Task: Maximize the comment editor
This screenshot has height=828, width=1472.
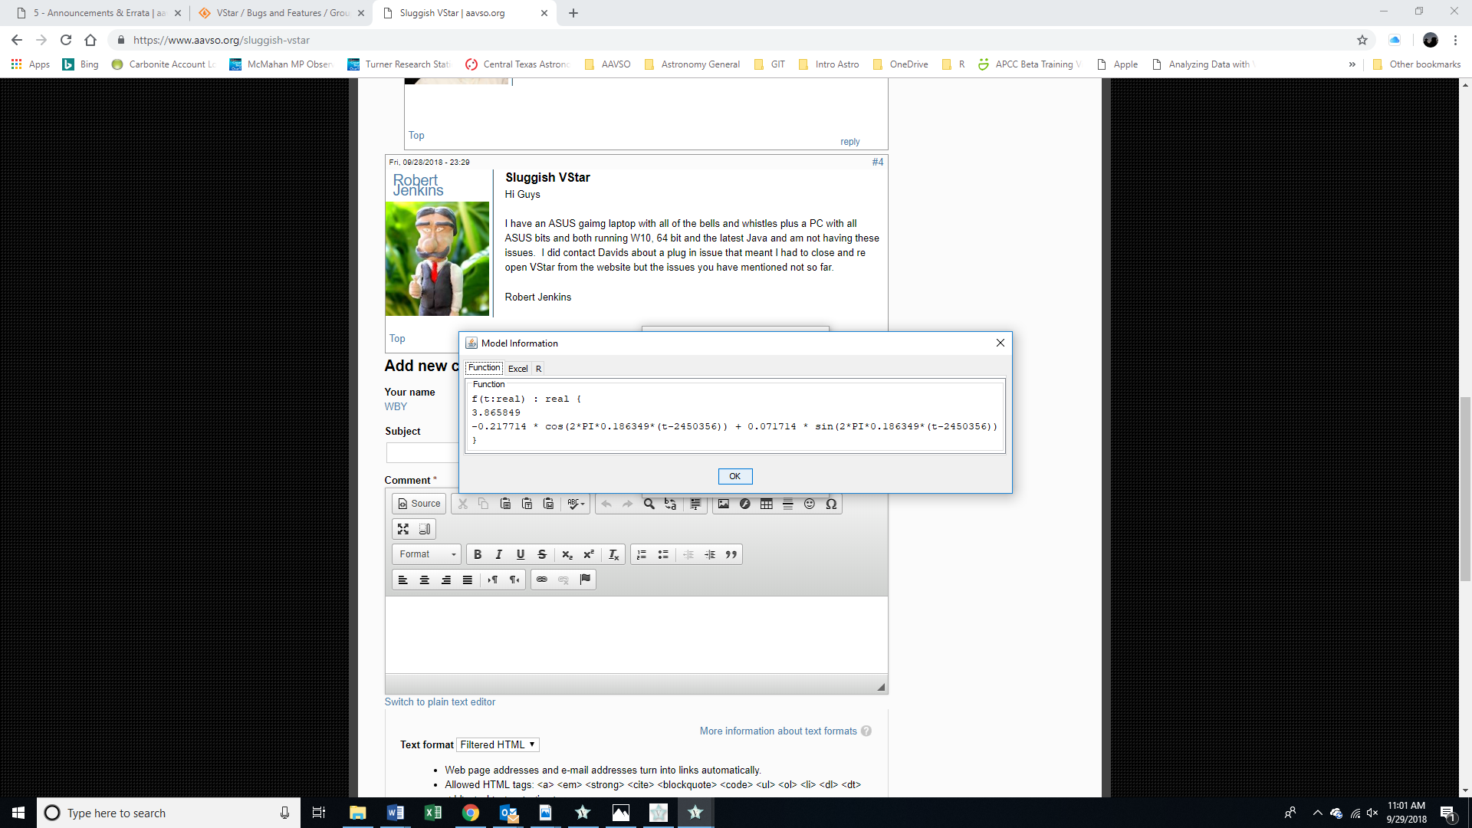Action: [403, 529]
